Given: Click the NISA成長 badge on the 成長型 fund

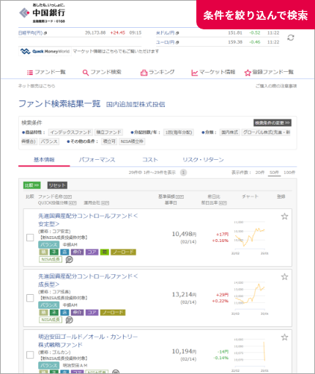Looking at the screenshot, I should click(51, 320).
